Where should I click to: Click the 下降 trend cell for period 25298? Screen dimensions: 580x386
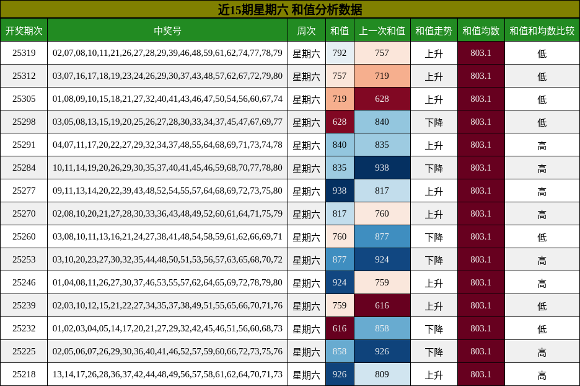(x=434, y=122)
